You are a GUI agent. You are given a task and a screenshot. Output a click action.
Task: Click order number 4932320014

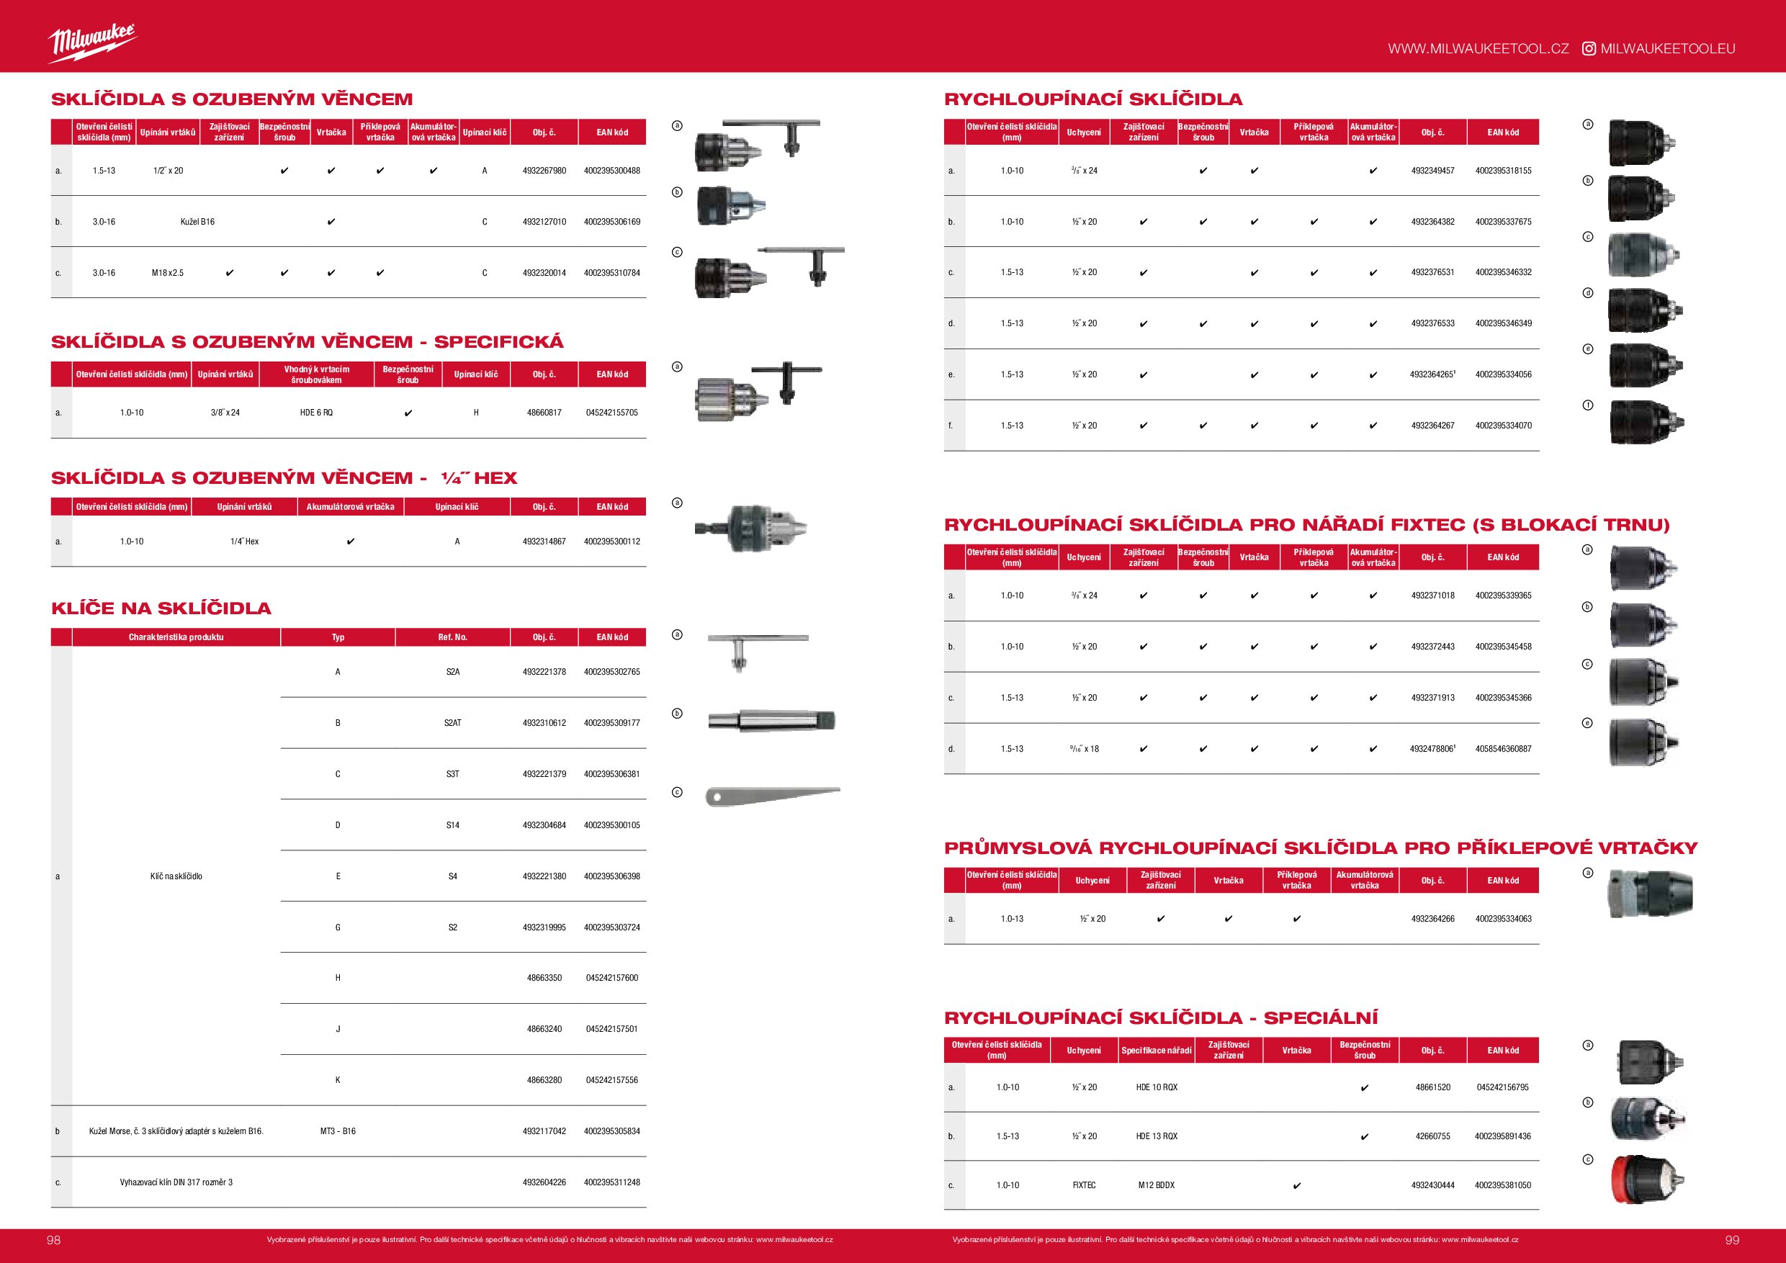tap(544, 273)
